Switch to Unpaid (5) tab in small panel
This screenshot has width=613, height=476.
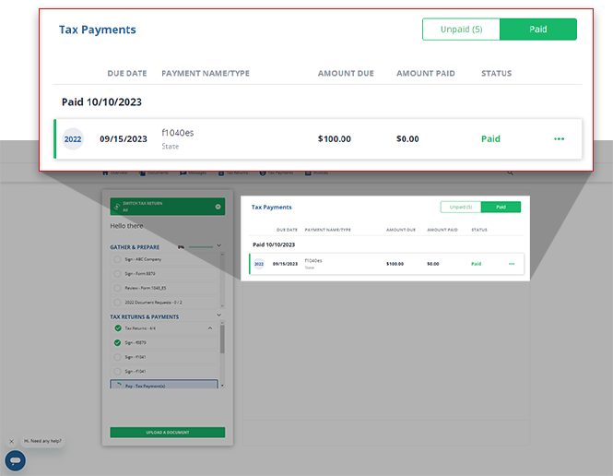pos(461,207)
